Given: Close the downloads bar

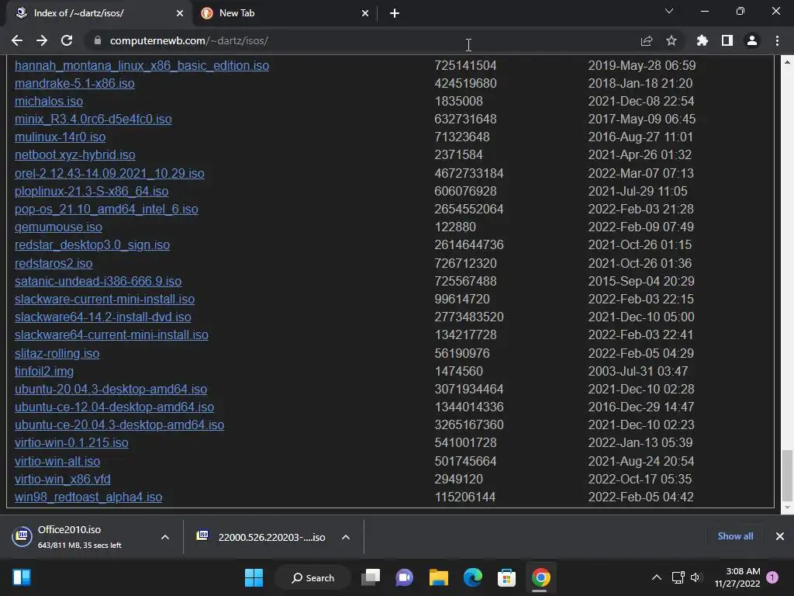Looking at the screenshot, I should pyautogui.click(x=780, y=536).
